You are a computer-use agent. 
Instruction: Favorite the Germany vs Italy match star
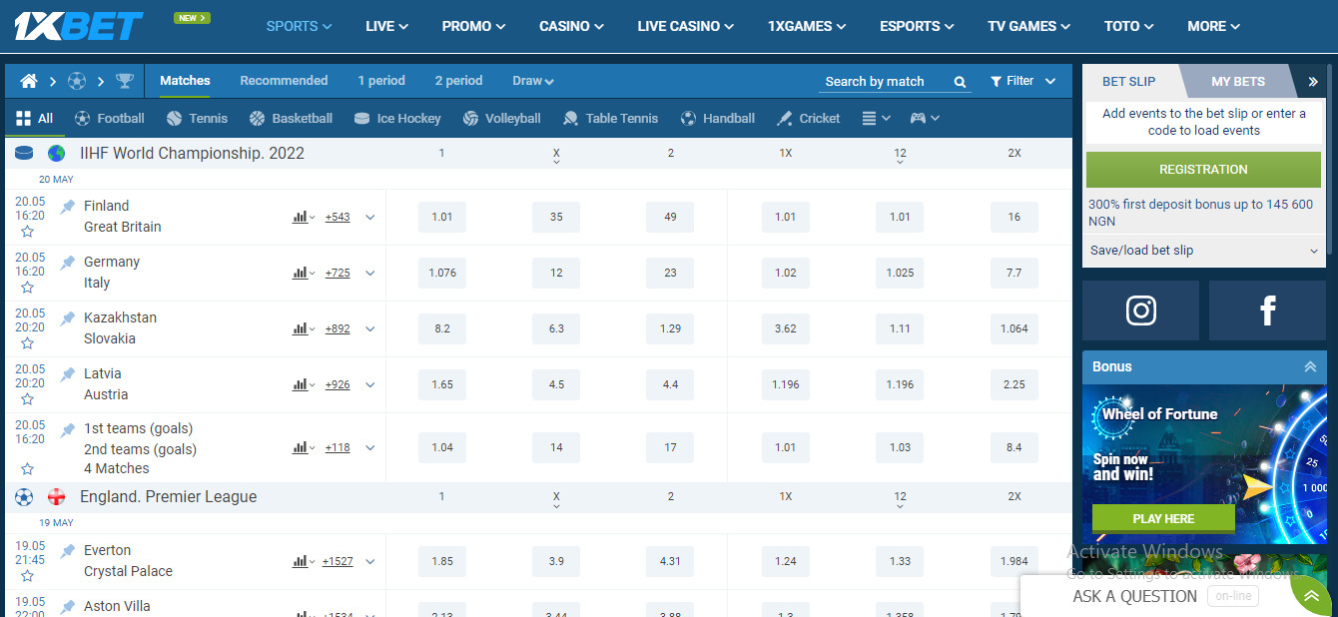pos(27,288)
